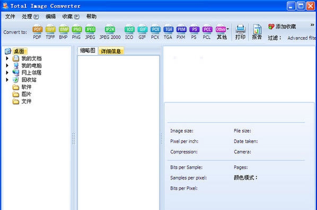The height and width of the screenshot is (210, 317).
Task: Select JPEG 2000 output format
Action: (110, 32)
